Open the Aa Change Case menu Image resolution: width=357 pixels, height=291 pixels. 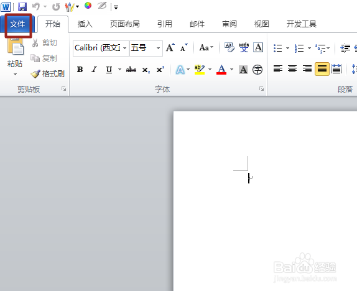pyautogui.click(x=206, y=48)
